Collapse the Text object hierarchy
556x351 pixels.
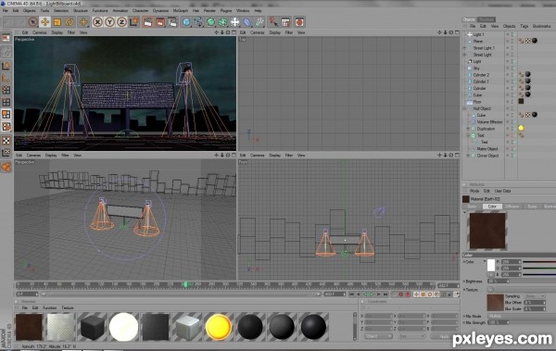tap(468, 135)
